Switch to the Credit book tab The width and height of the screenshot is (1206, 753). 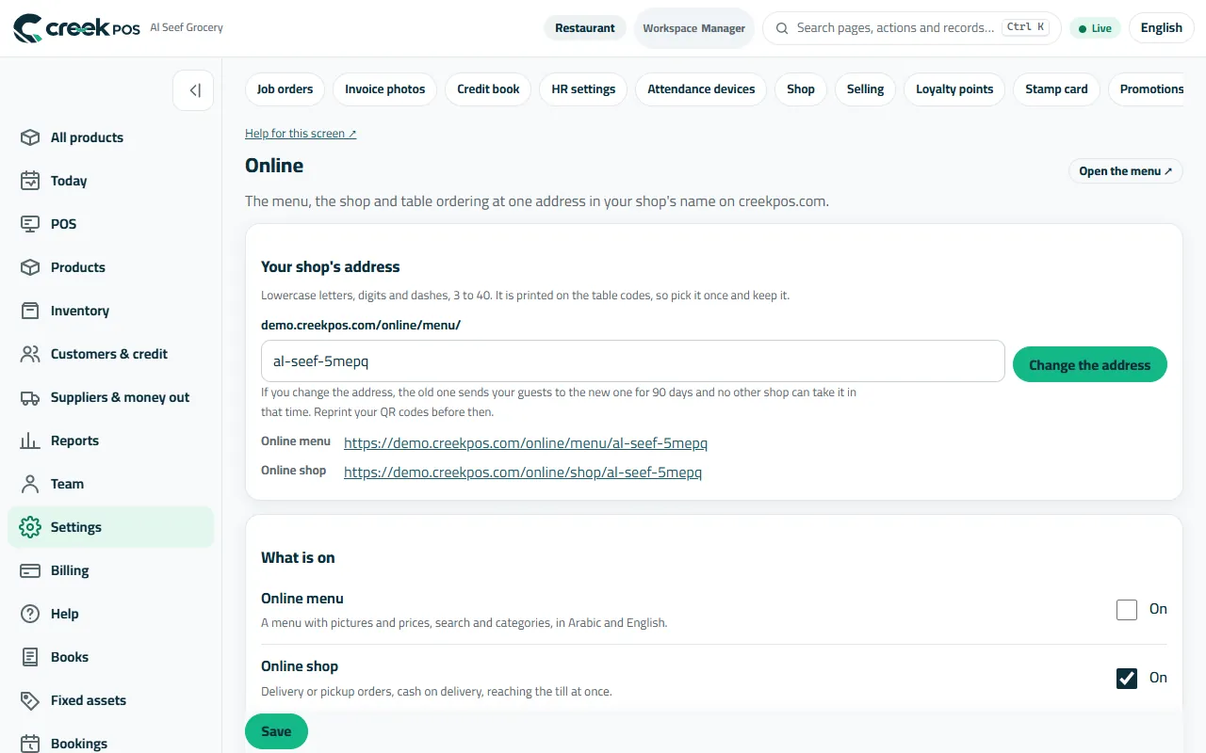click(488, 89)
